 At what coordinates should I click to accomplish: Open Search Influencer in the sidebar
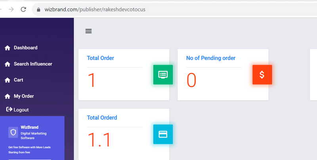(x=33, y=64)
